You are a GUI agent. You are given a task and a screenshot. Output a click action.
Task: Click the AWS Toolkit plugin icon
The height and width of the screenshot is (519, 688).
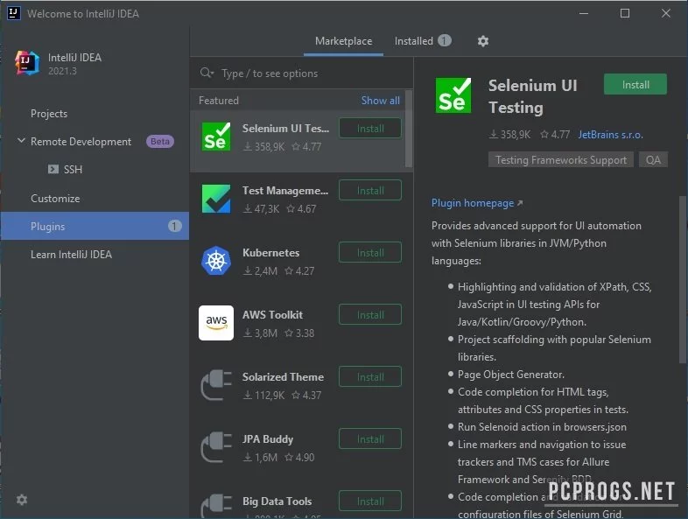point(216,323)
